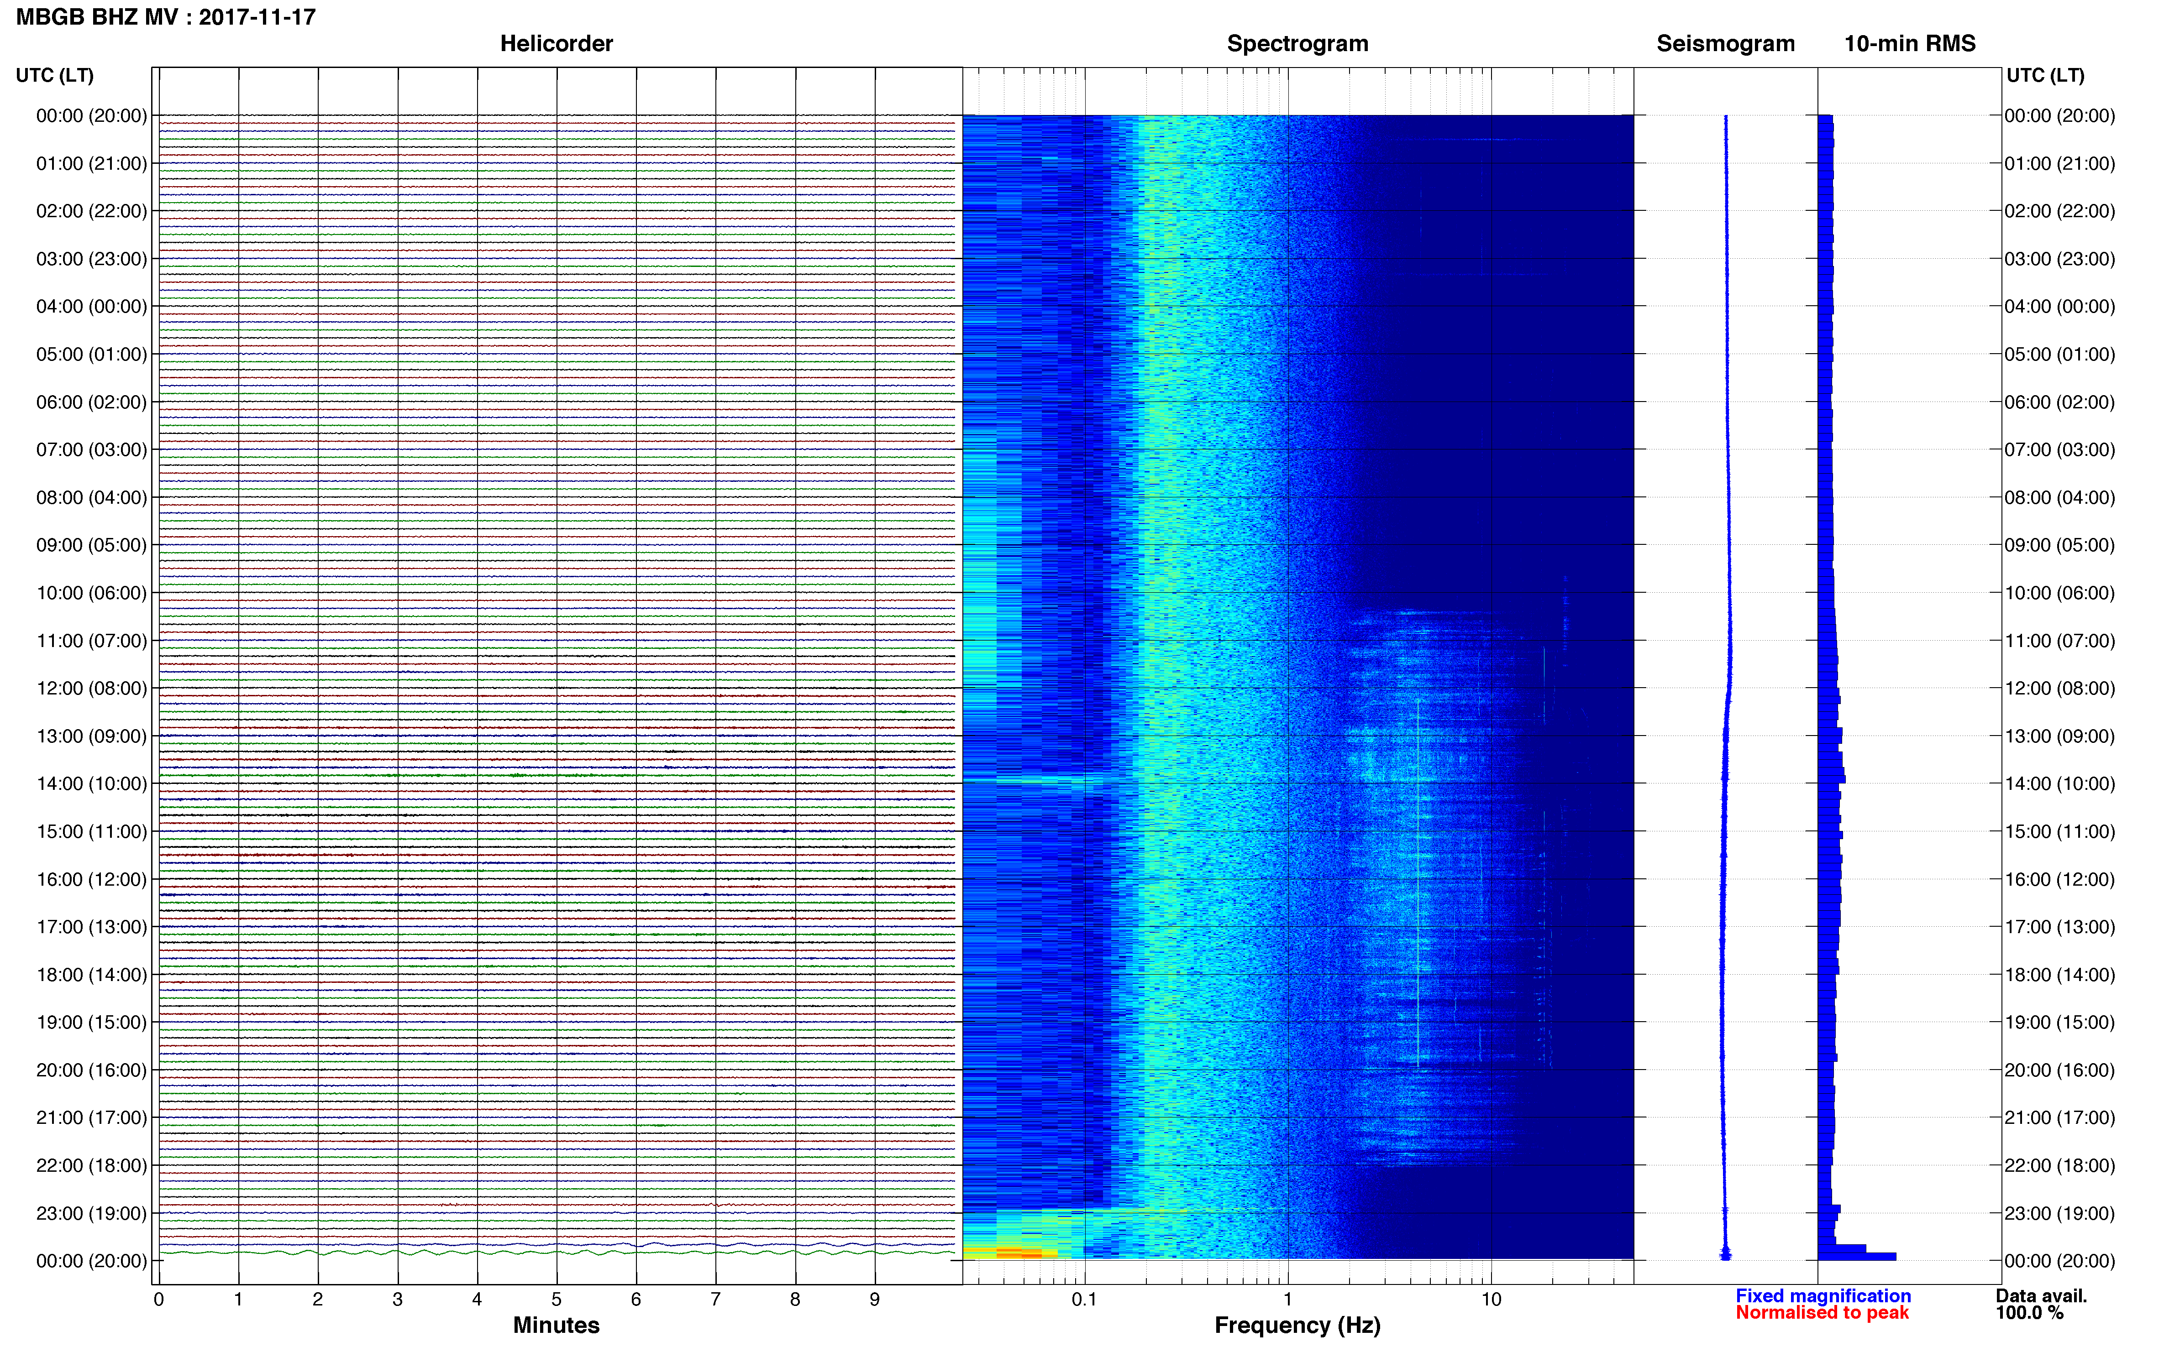Click '06:00 (02:00)' label left of Helicorder
The image size is (2164, 1352).
point(91,402)
